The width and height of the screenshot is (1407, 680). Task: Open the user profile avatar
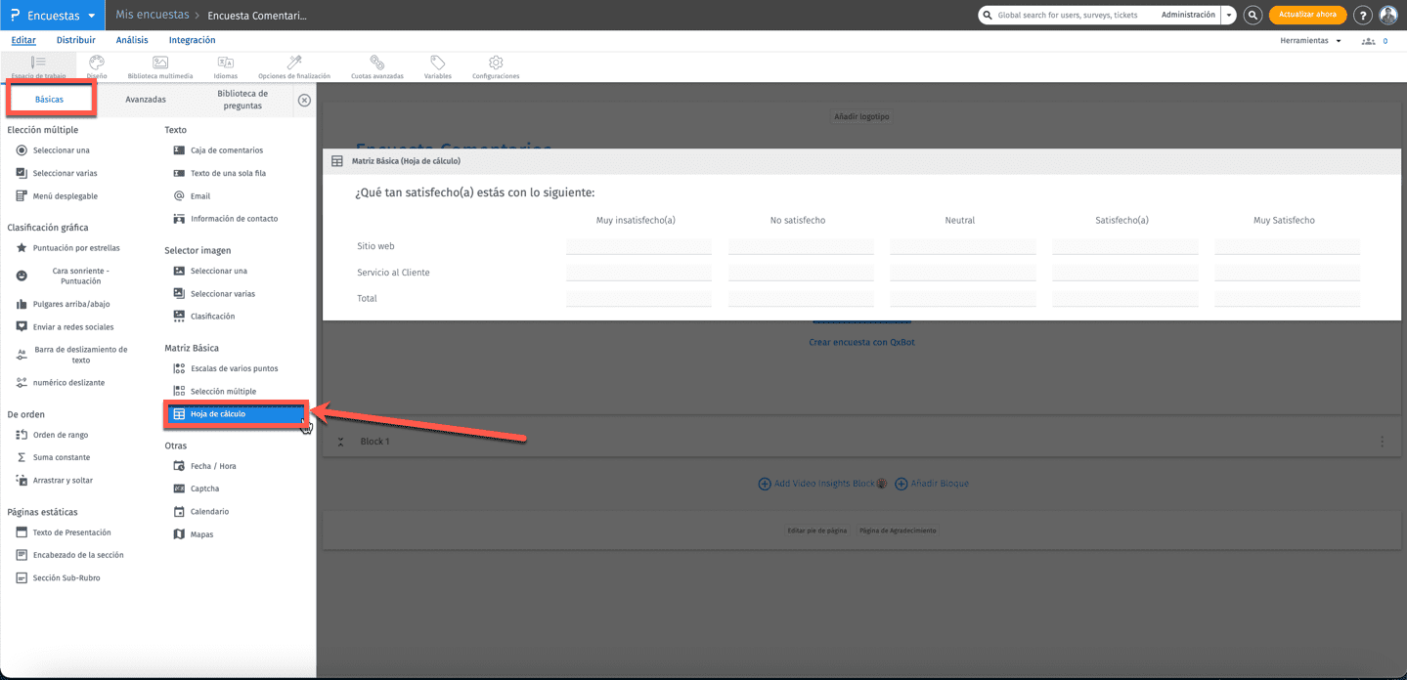coord(1388,15)
